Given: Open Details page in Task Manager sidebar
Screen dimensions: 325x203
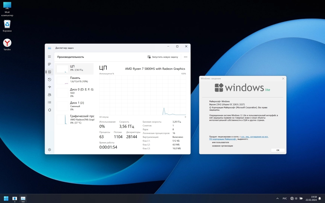Looking at the screenshot, I should (x=49, y=102).
